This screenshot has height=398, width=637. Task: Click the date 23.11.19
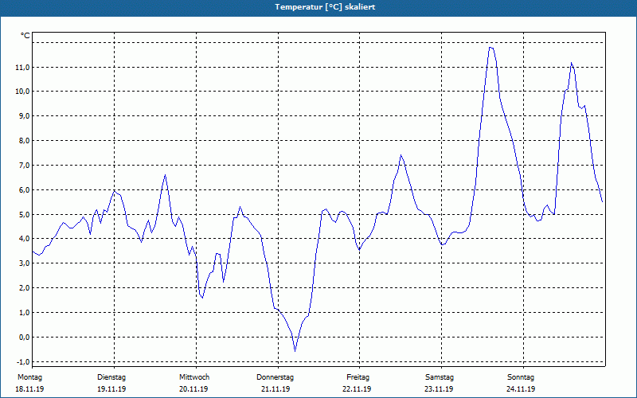point(439,389)
